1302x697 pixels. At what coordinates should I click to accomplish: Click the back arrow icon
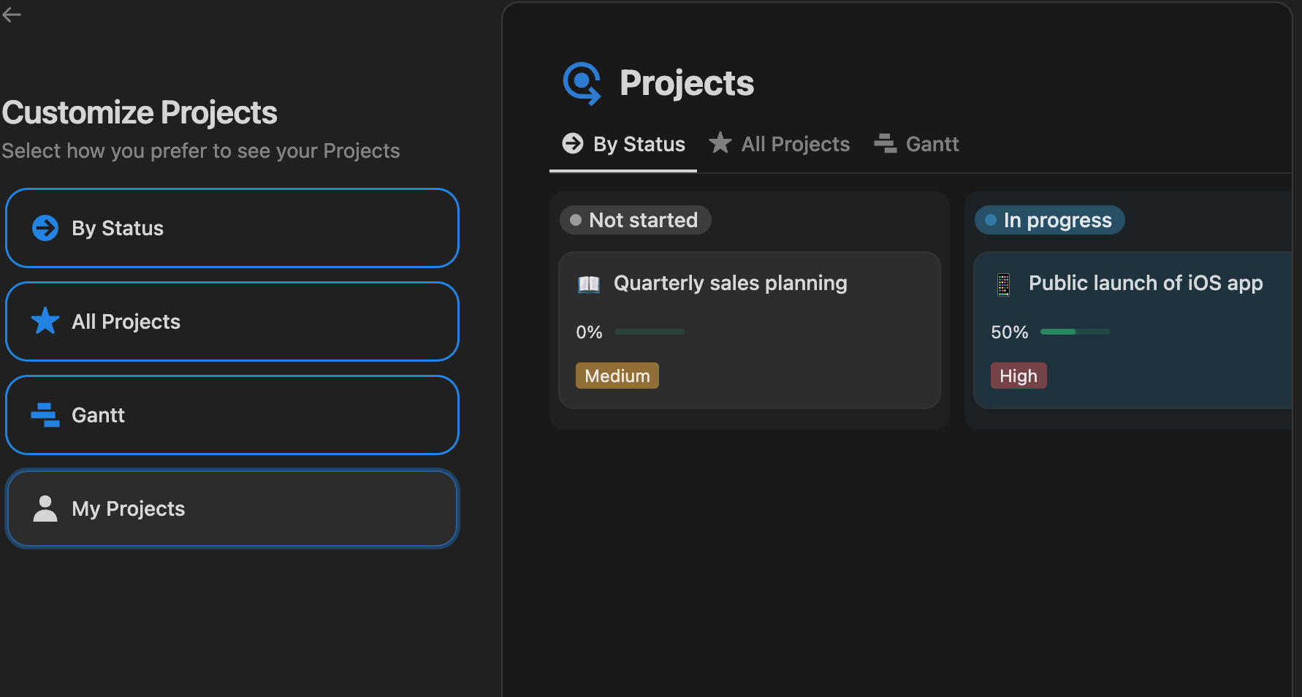coord(12,15)
